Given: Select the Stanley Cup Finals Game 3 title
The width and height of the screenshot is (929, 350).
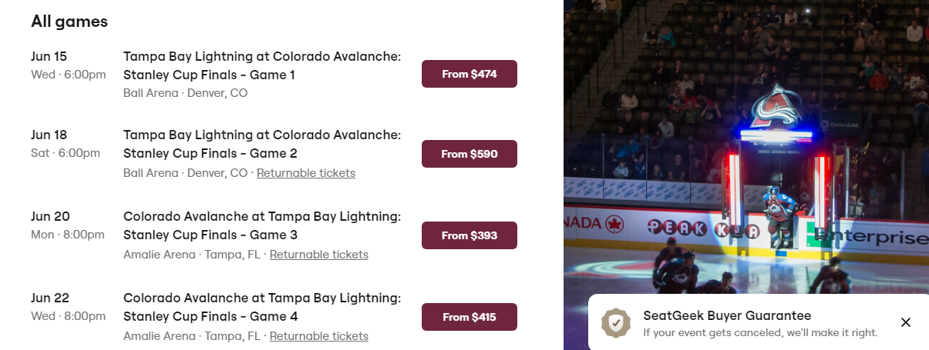Looking at the screenshot, I should (262, 225).
